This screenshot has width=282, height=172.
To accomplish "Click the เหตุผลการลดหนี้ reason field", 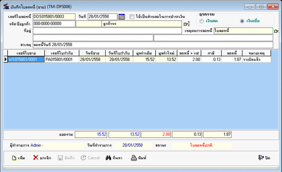I will pyautogui.click(x=243, y=31).
